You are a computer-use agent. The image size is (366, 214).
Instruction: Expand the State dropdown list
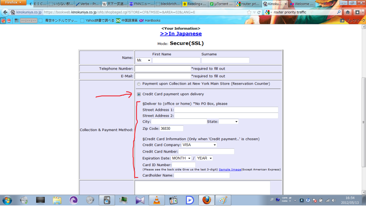click(229, 122)
